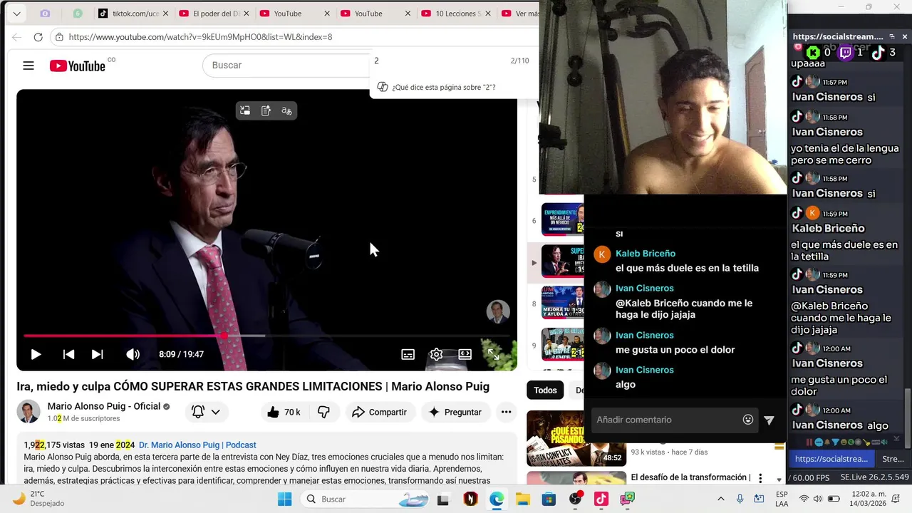The height and width of the screenshot is (513, 912).
Task: Enter fullscreen on the video player
Action: click(493, 354)
